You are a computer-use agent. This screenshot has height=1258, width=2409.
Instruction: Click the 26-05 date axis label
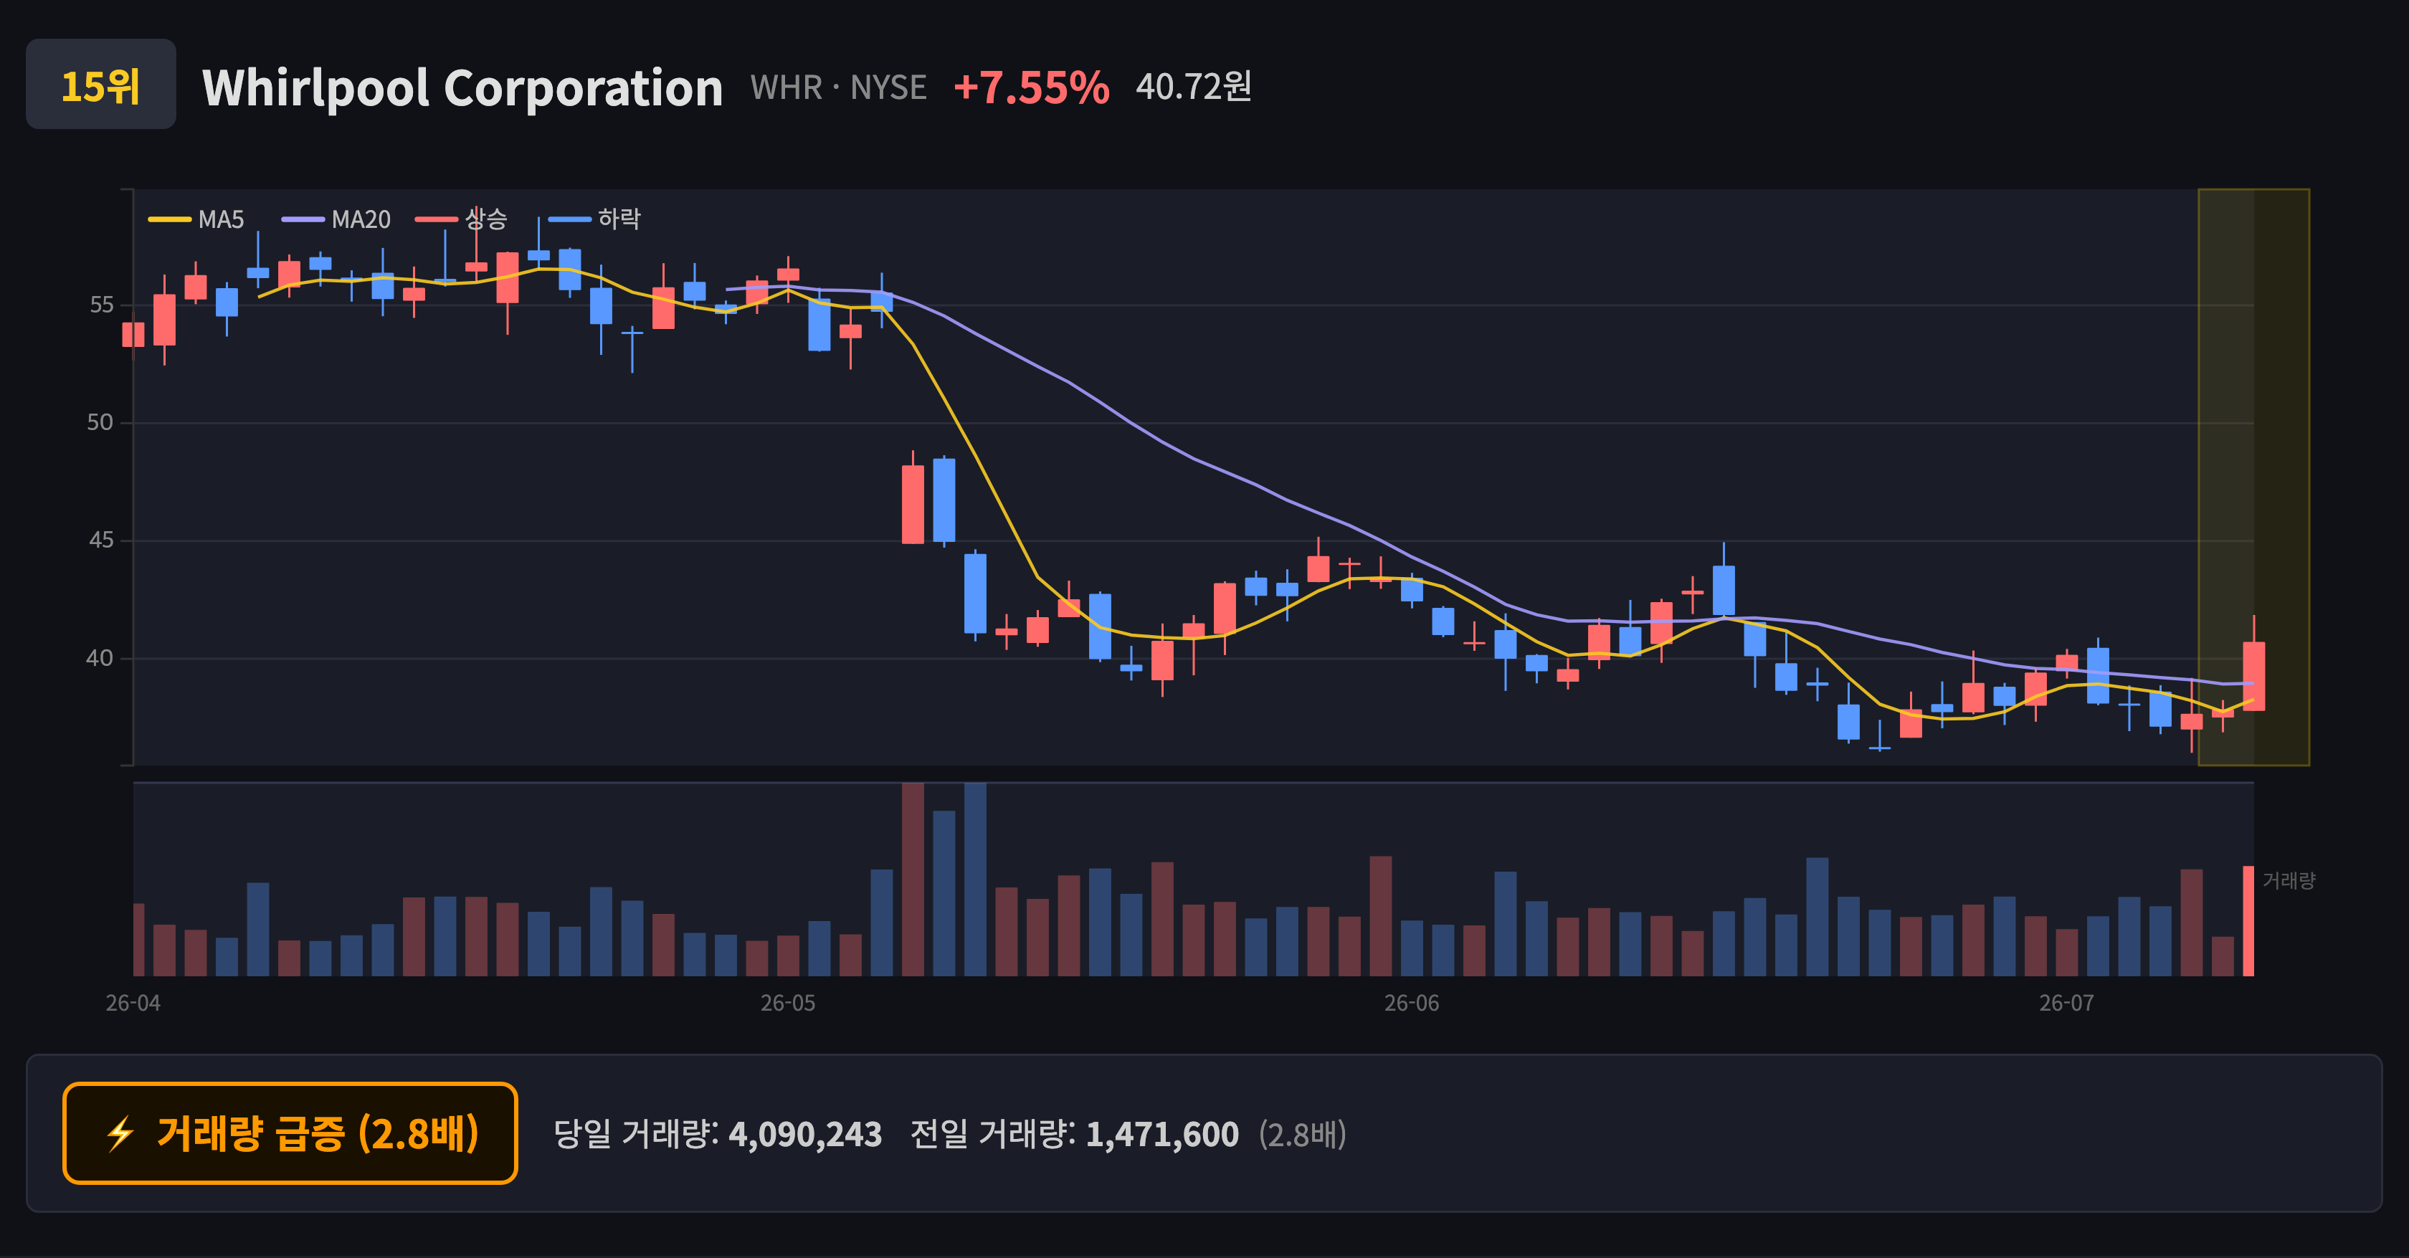[x=787, y=1003]
